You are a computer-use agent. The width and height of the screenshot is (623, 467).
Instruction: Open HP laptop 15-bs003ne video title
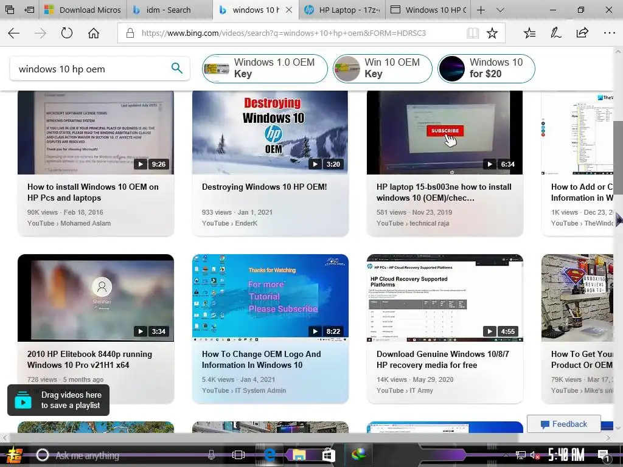(444, 192)
